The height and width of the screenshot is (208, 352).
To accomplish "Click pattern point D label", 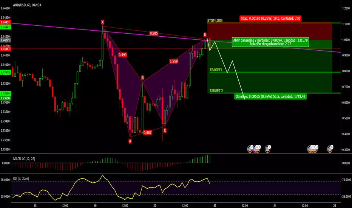I will click(205, 35).
